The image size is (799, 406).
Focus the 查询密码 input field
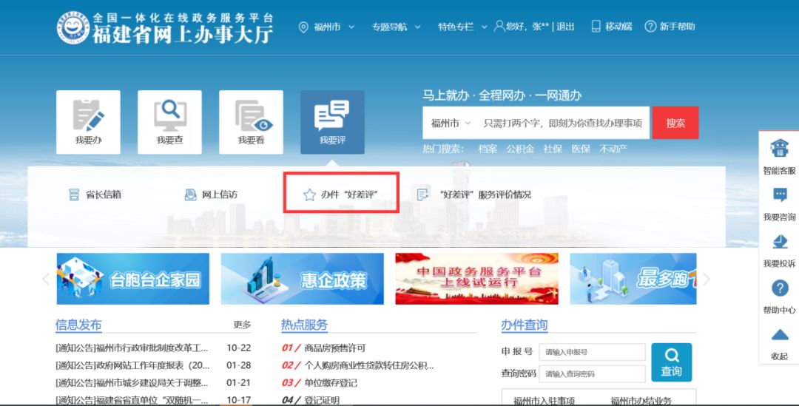[592, 374]
